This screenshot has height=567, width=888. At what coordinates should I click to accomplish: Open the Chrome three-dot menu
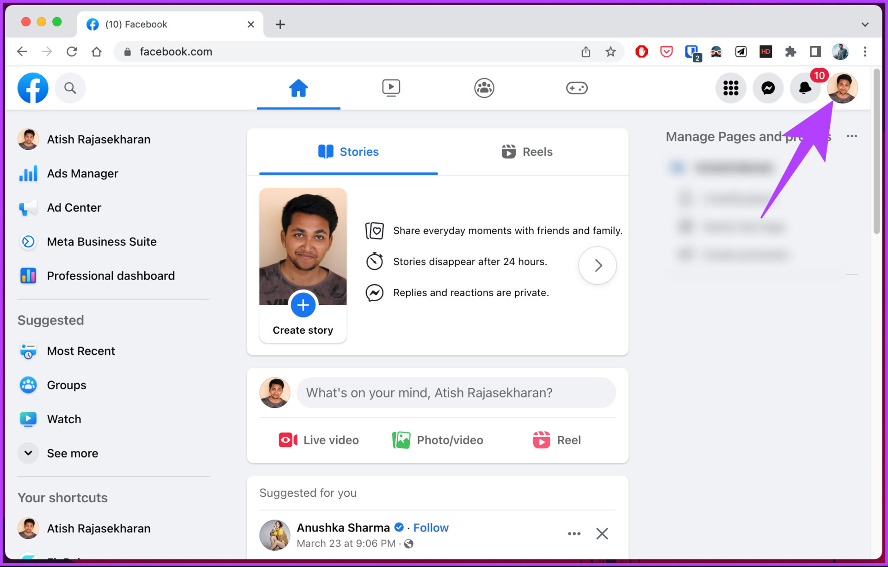865,51
